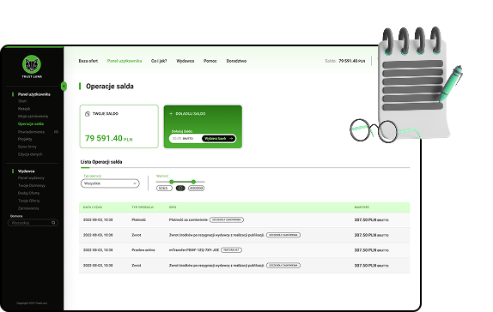493x312 pixels.
Task: Click the plus icon beside Doładuj saldo
Action: coord(171,114)
